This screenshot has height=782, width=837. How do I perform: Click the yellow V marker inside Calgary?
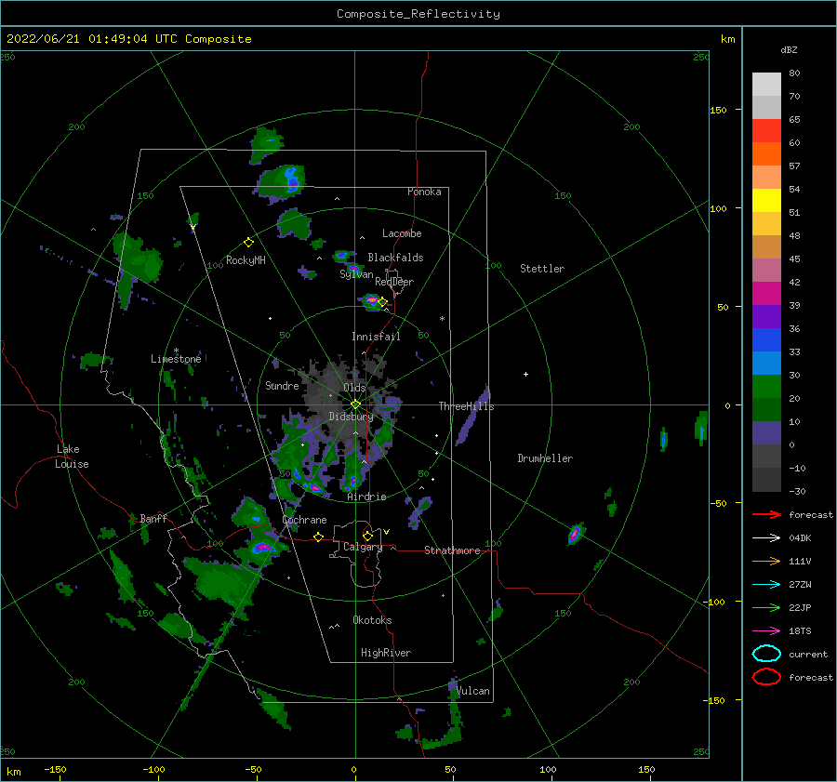[x=386, y=532]
